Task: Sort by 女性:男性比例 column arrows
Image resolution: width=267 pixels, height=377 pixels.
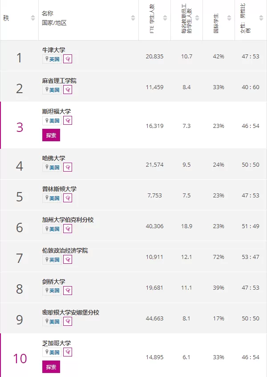Action: click(x=261, y=18)
